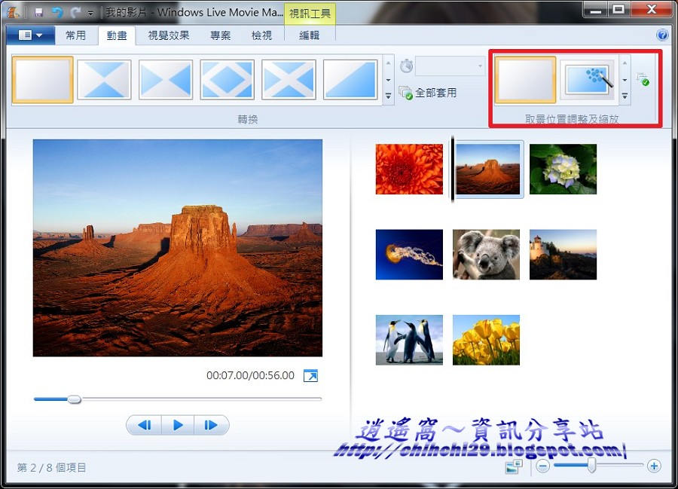This screenshot has width=678, height=489.
Task: Click the time zoom slider handle
Action: coord(592,466)
